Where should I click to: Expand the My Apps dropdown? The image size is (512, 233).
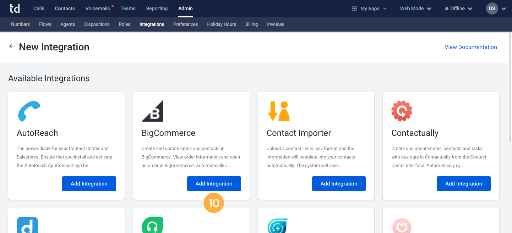coord(369,9)
